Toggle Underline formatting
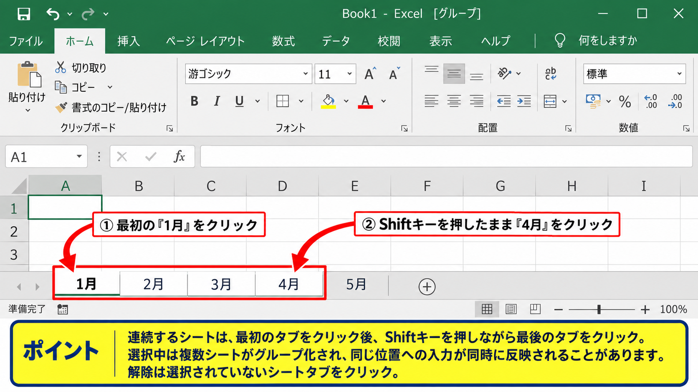Viewport: 698px width, 392px height. pyautogui.click(x=239, y=101)
